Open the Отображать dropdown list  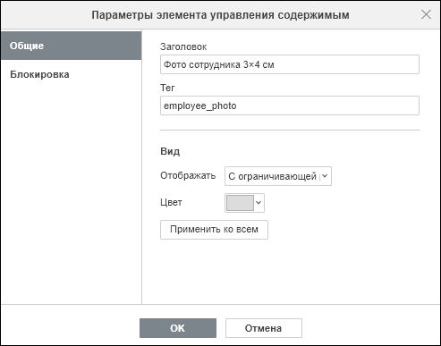[x=278, y=176]
